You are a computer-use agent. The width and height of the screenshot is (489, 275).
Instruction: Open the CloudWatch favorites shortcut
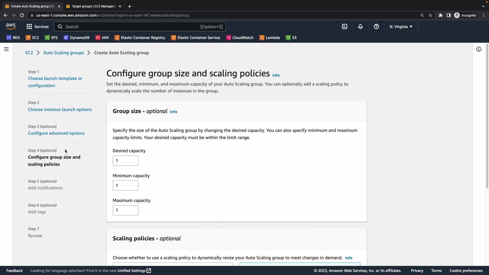(240, 38)
